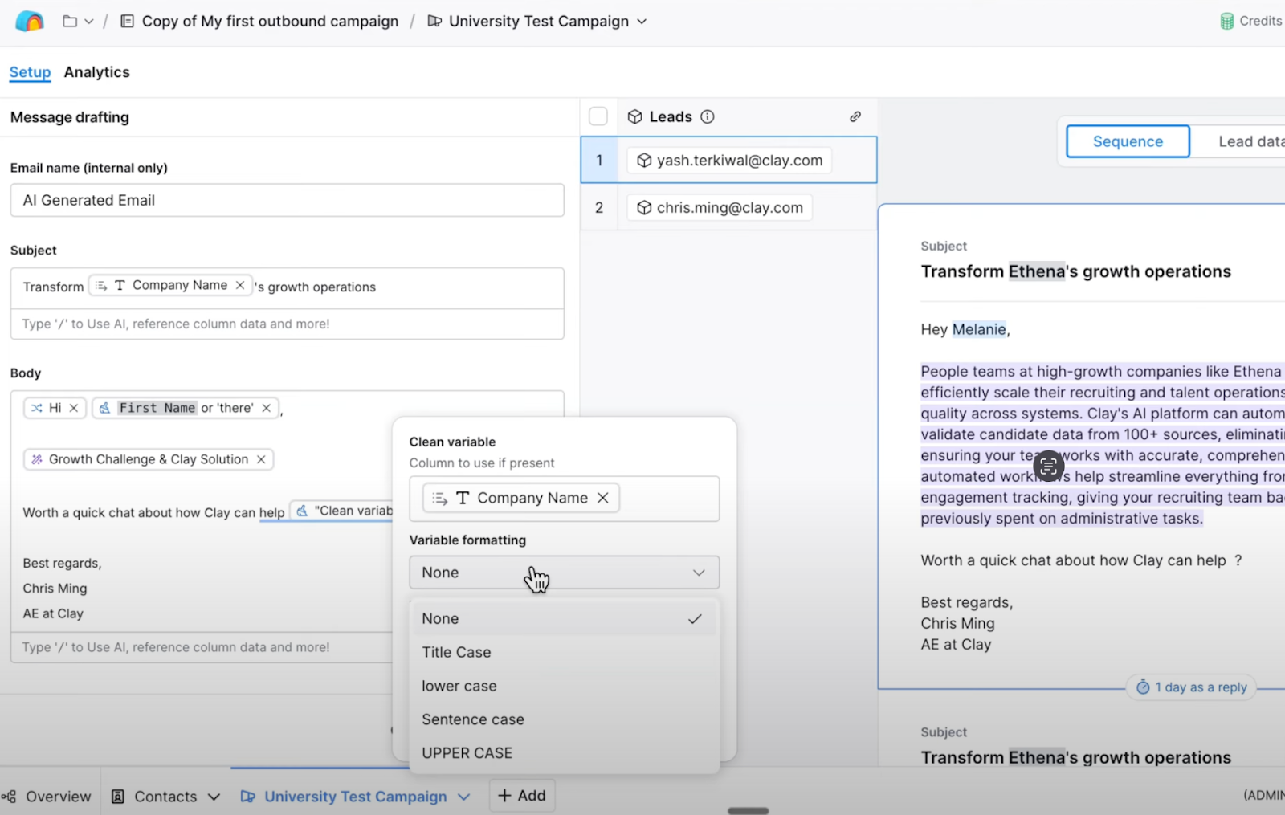The image size is (1285, 815).
Task: Click the timer icon on reply delay
Action: pos(1143,687)
